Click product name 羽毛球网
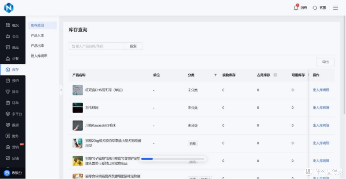346x179 pixels. tap(92, 108)
